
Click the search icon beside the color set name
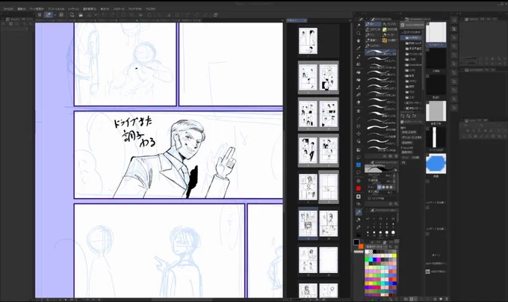pos(391,247)
